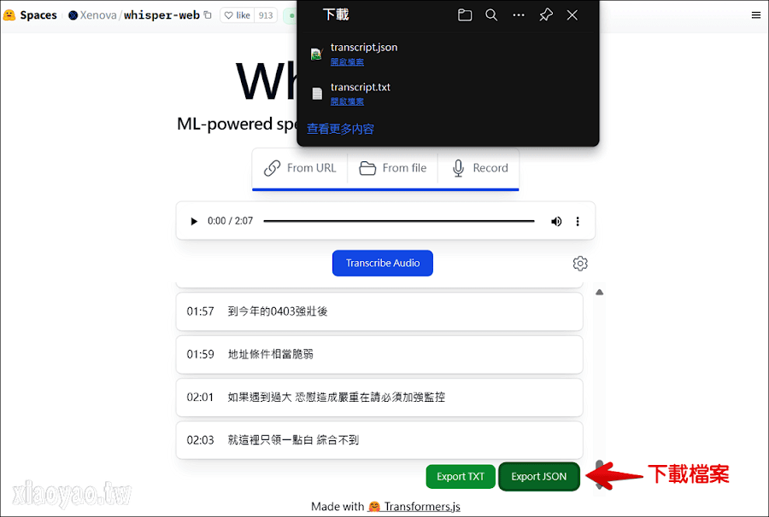Click transcript line at 02:03
This screenshot has height=517, width=769.
[x=379, y=440]
